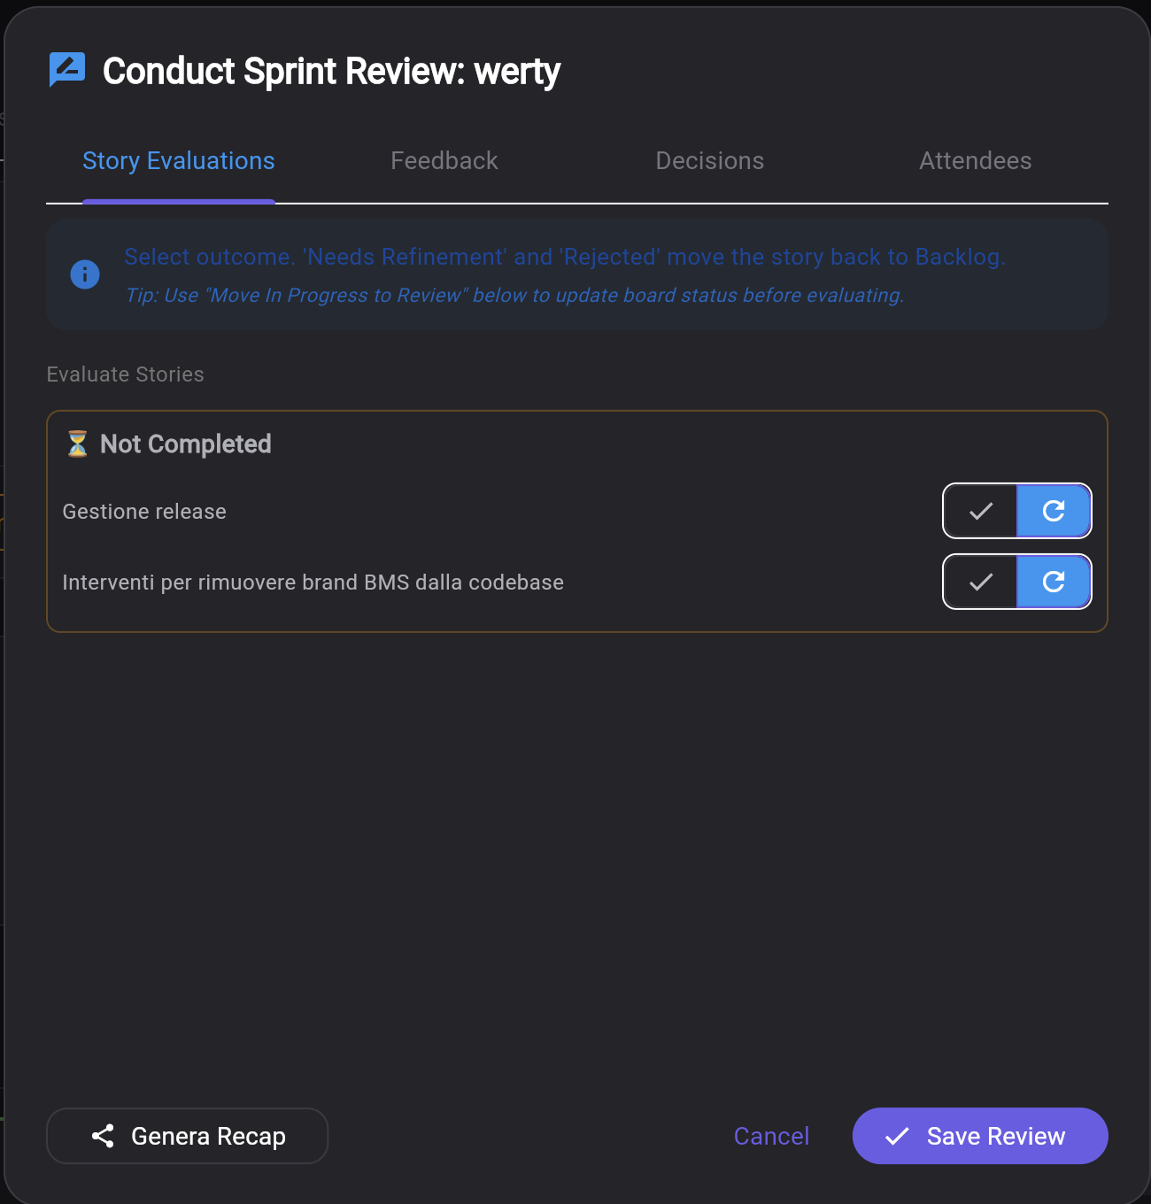This screenshot has height=1204, width=1151.
Task: Click the Not Completed section header
Action: pos(184,444)
